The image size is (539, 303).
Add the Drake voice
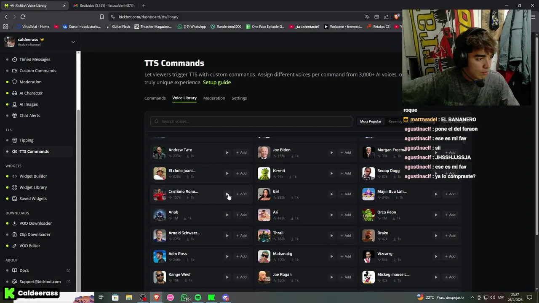pyautogui.click(x=450, y=236)
